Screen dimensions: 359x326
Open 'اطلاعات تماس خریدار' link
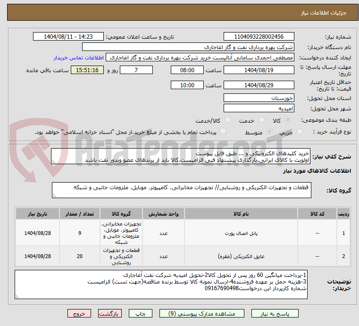[79, 58]
